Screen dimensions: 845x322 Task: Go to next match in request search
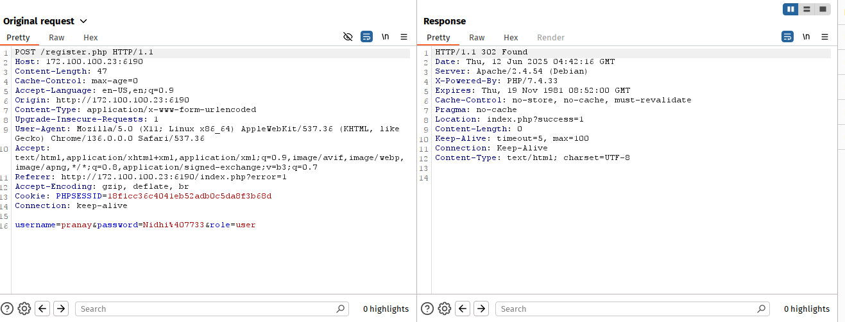click(x=61, y=309)
